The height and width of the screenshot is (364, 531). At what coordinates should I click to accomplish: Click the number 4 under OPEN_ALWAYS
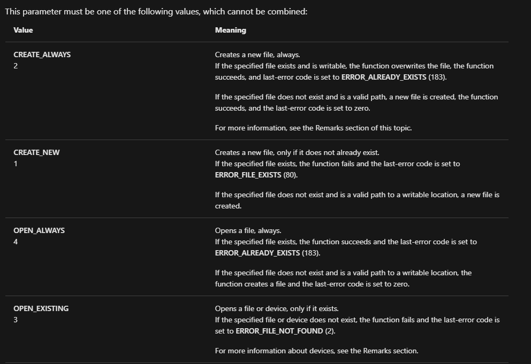[16, 242]
